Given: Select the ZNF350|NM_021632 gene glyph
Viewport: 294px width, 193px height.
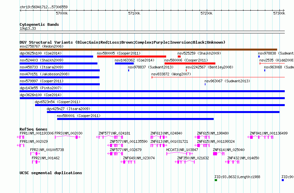Looking at the screenshot, I should 185,162.
